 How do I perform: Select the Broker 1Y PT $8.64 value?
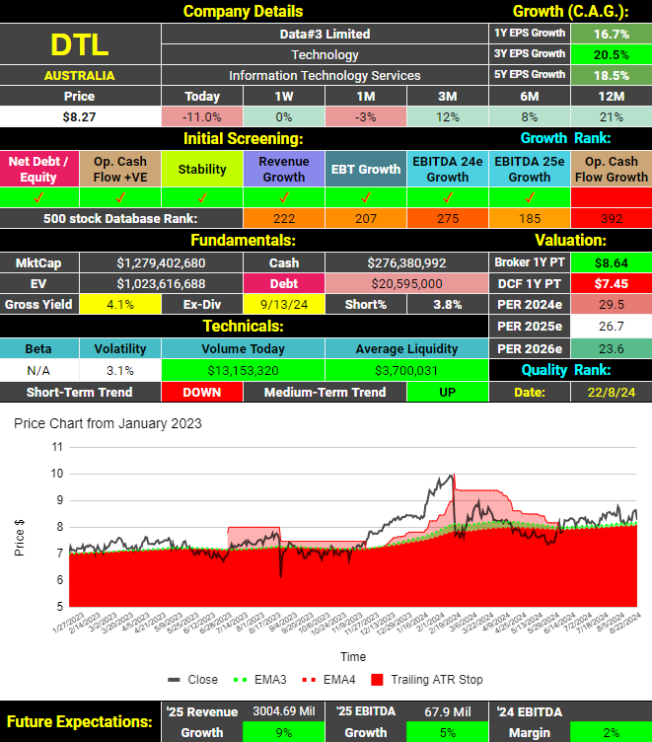tap(612, 263)
